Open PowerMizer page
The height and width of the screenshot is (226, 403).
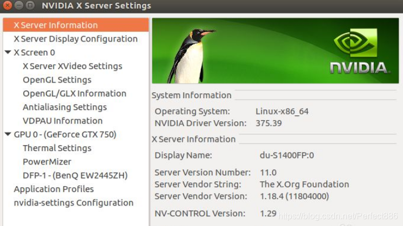(x=47, y=162)
